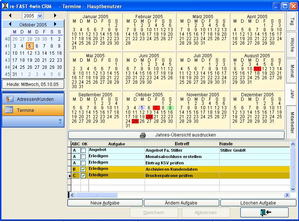
Task: Click Ändern Aufgabe button
Action: [x=181, y=203]
